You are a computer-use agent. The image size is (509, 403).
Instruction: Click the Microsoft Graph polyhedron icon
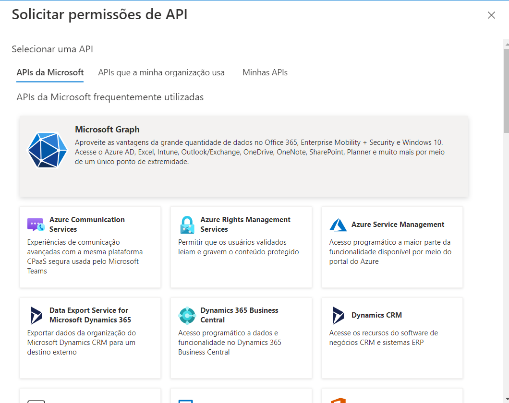coord(47,150)
